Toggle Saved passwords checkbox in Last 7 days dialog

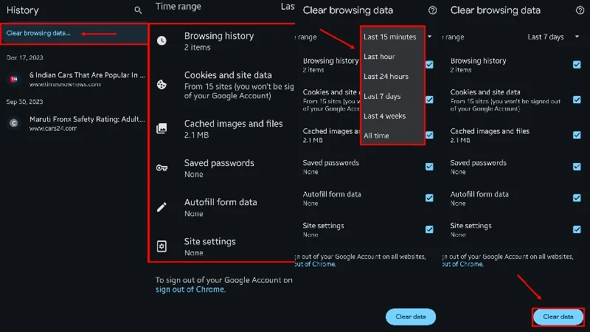tap(577, 167)
